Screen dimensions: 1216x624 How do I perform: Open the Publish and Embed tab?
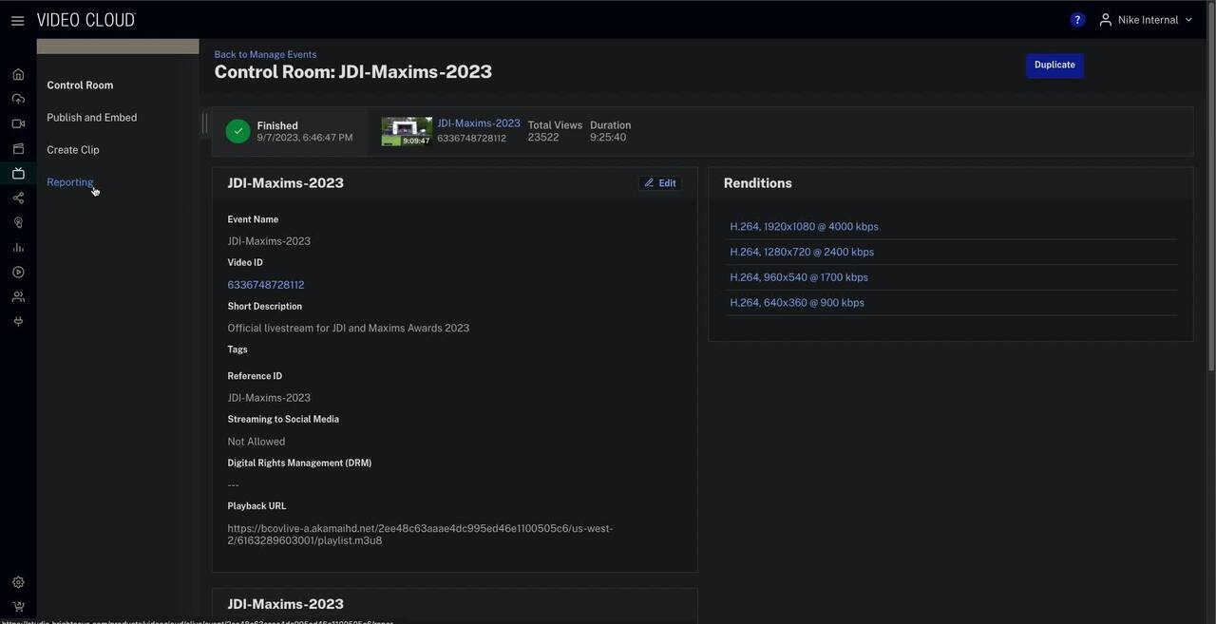click(x=92, y=118)
